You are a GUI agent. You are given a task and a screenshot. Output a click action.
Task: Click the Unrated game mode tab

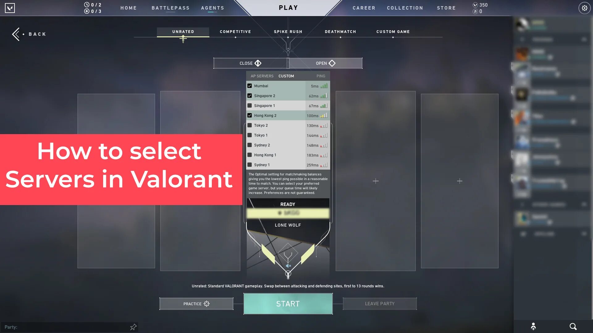click(183, 32)
